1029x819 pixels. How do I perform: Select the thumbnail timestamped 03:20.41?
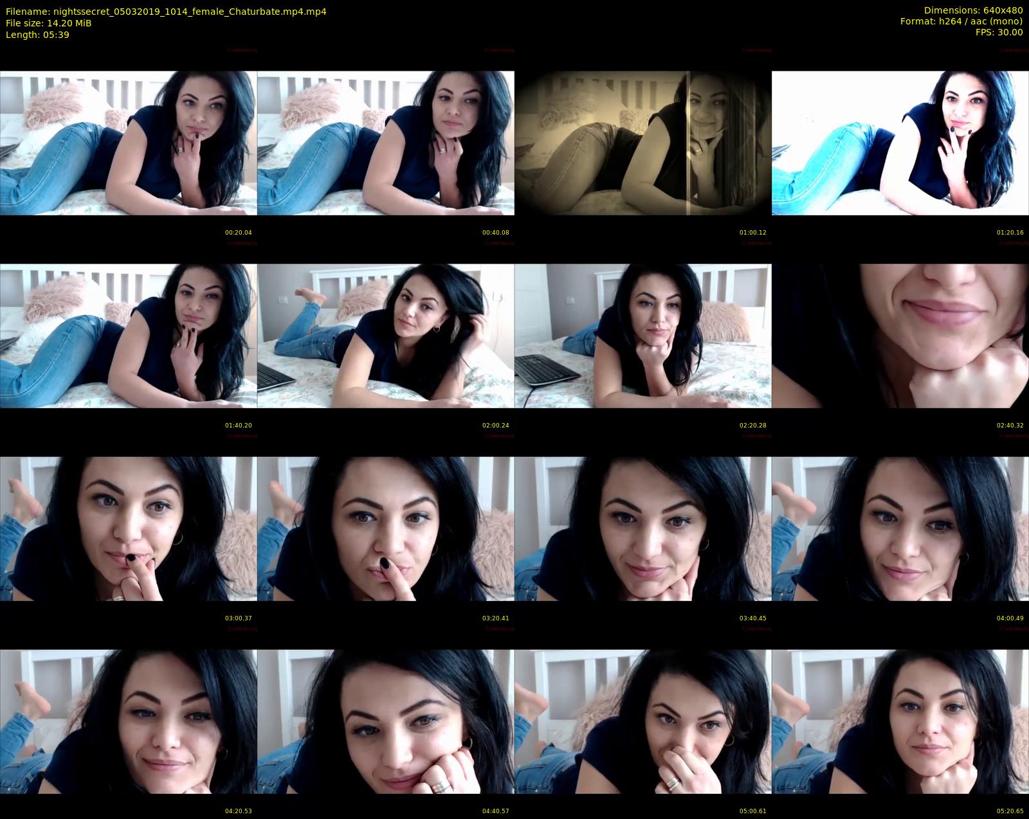386,528
